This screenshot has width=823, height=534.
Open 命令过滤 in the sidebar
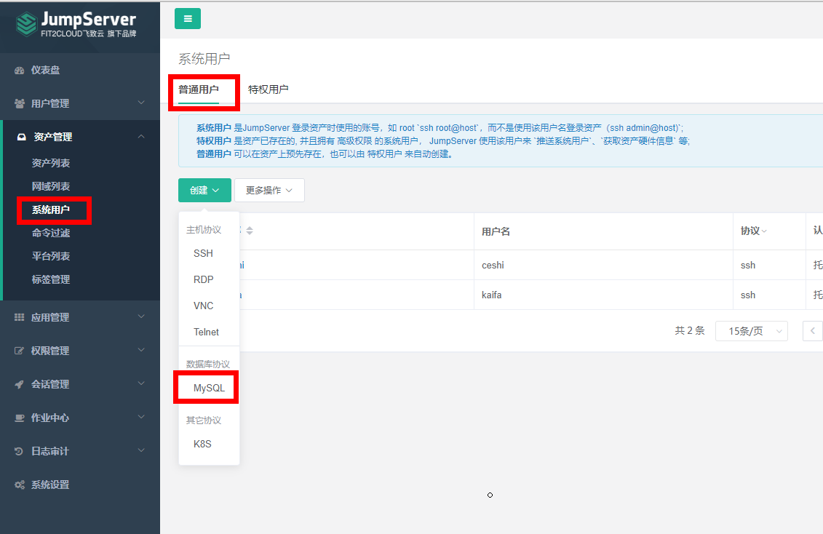pos(51,233)
